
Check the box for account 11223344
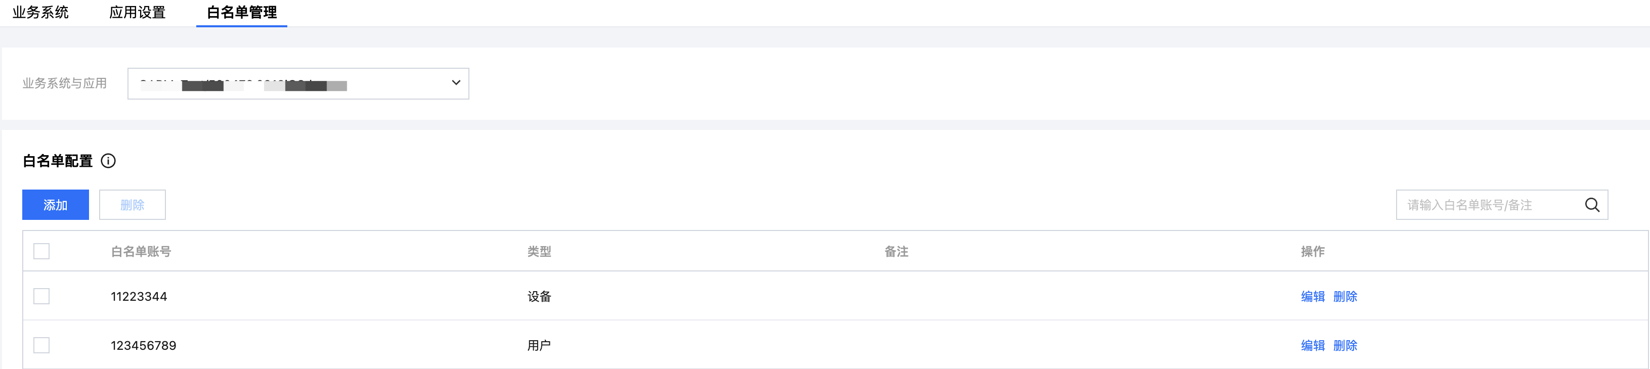tap(41, 296)
